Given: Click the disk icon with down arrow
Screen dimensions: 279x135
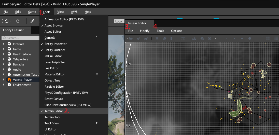Looking at the screenshot, I should coord(139,38).
